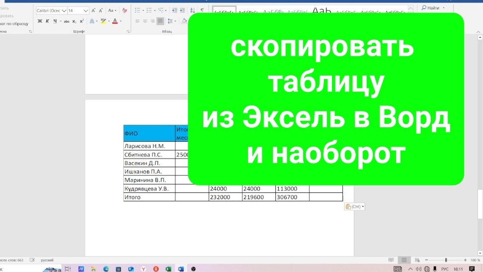Image resolution: width=483 pixels, height=272 pixels.
Task: Align text right
Action: tap(153, 21)
